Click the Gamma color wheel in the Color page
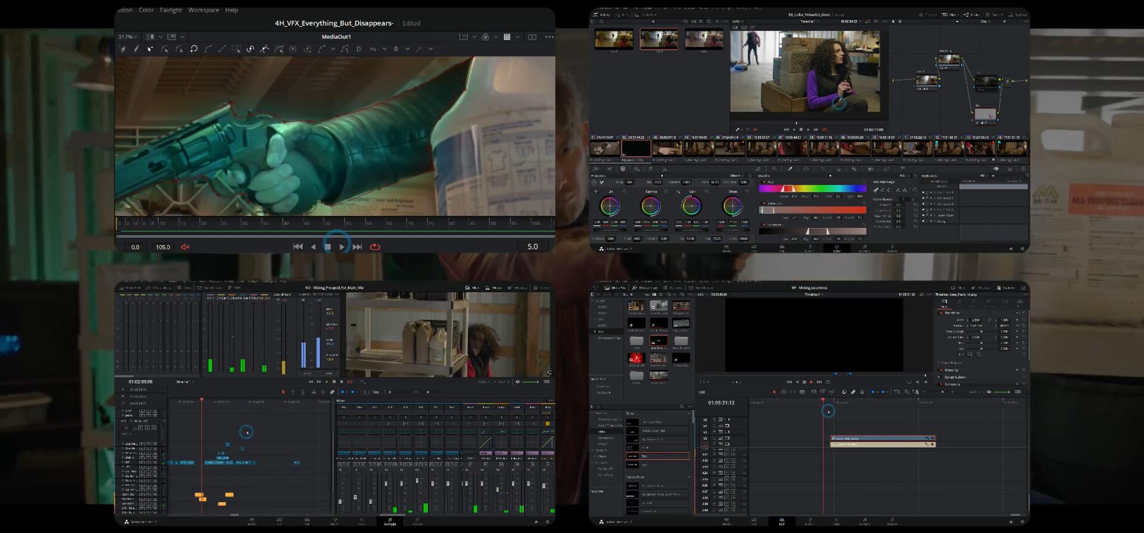This screenshot has height=533, width=1144. click(650, 206)
